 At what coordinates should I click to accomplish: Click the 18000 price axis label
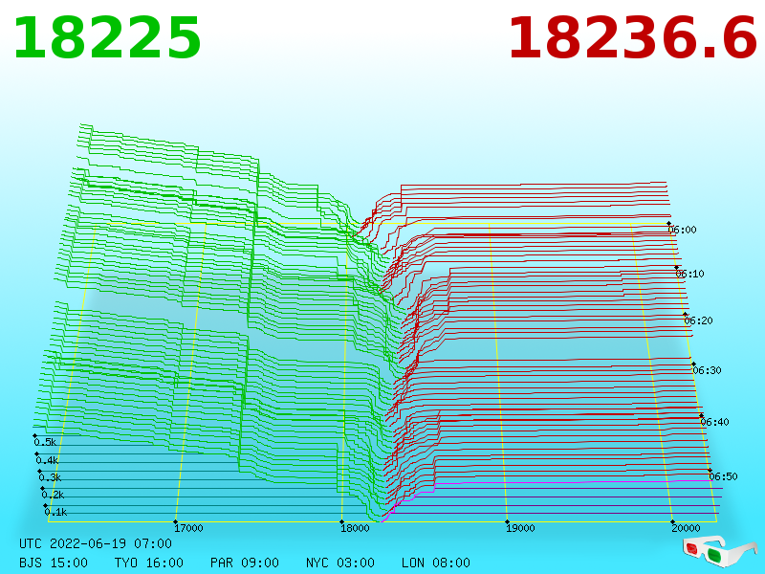pos(355,528)
